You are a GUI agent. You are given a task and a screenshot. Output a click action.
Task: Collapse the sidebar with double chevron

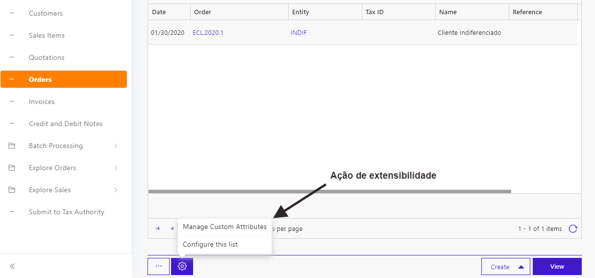point(12,266)
